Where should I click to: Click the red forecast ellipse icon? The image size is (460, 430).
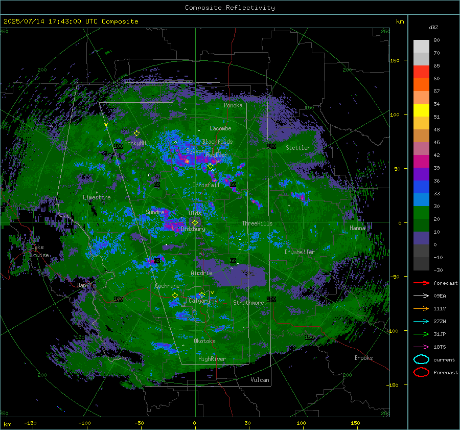pyautogui.click(x=421, y=372)
